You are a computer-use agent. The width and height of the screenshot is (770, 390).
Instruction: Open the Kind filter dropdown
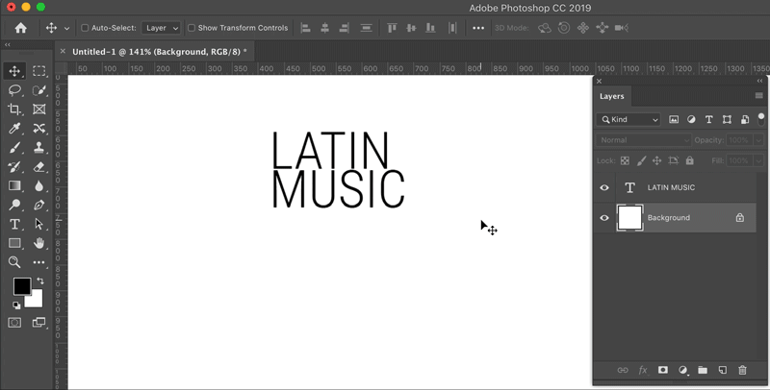629,120
